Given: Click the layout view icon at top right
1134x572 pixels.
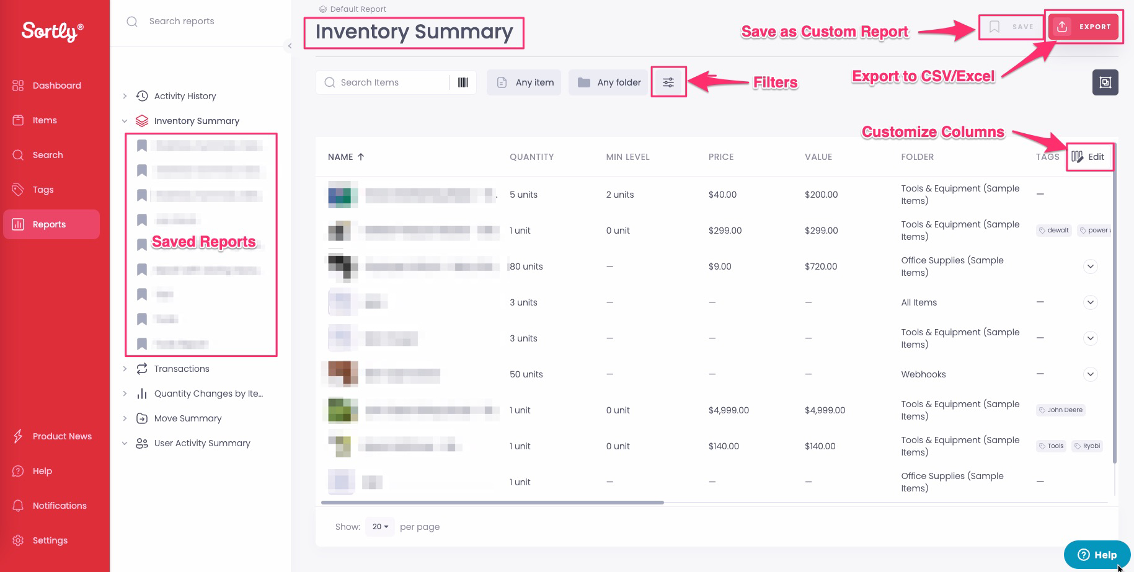Looking at the screenshot, I should (1105, 82).
